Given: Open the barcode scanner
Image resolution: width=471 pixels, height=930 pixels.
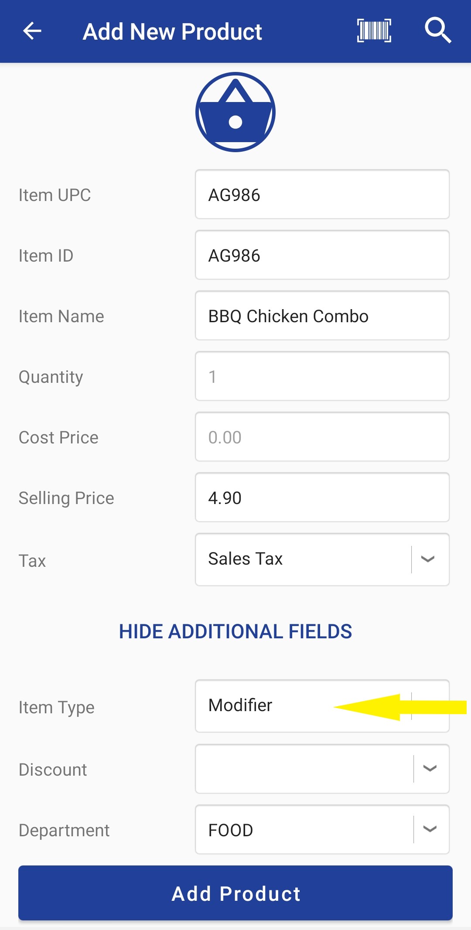Looking at the screenshot, I should 374,31.
